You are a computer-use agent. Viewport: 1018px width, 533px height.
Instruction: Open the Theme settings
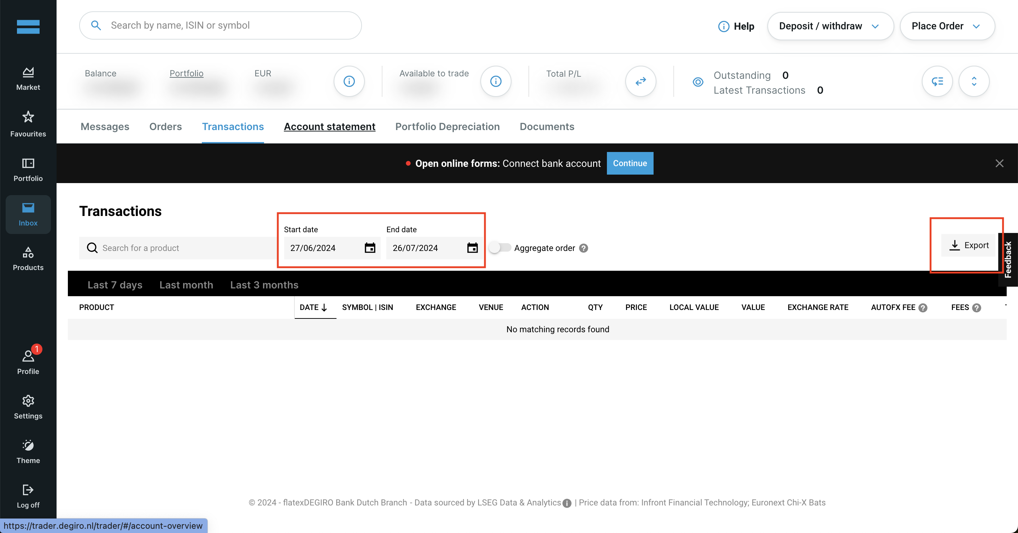(x=28, y=451)
